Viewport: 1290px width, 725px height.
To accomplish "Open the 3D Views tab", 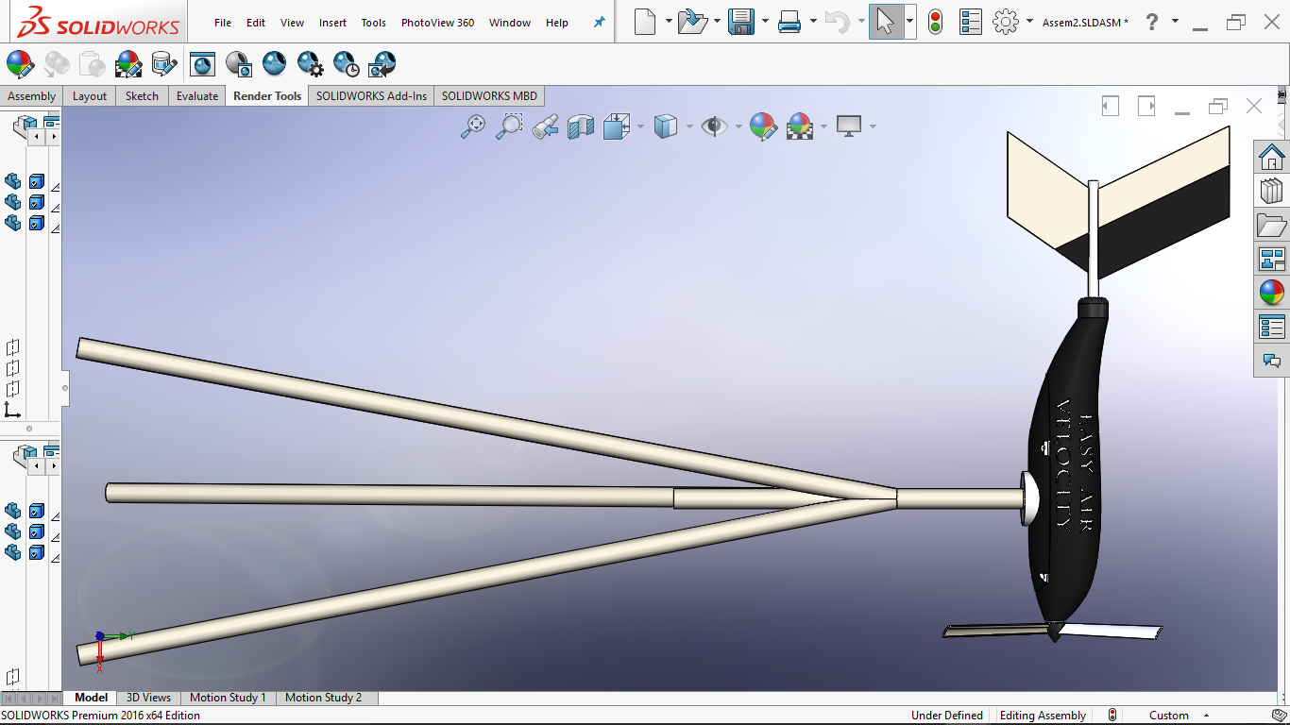I will (x=149, y=698).
